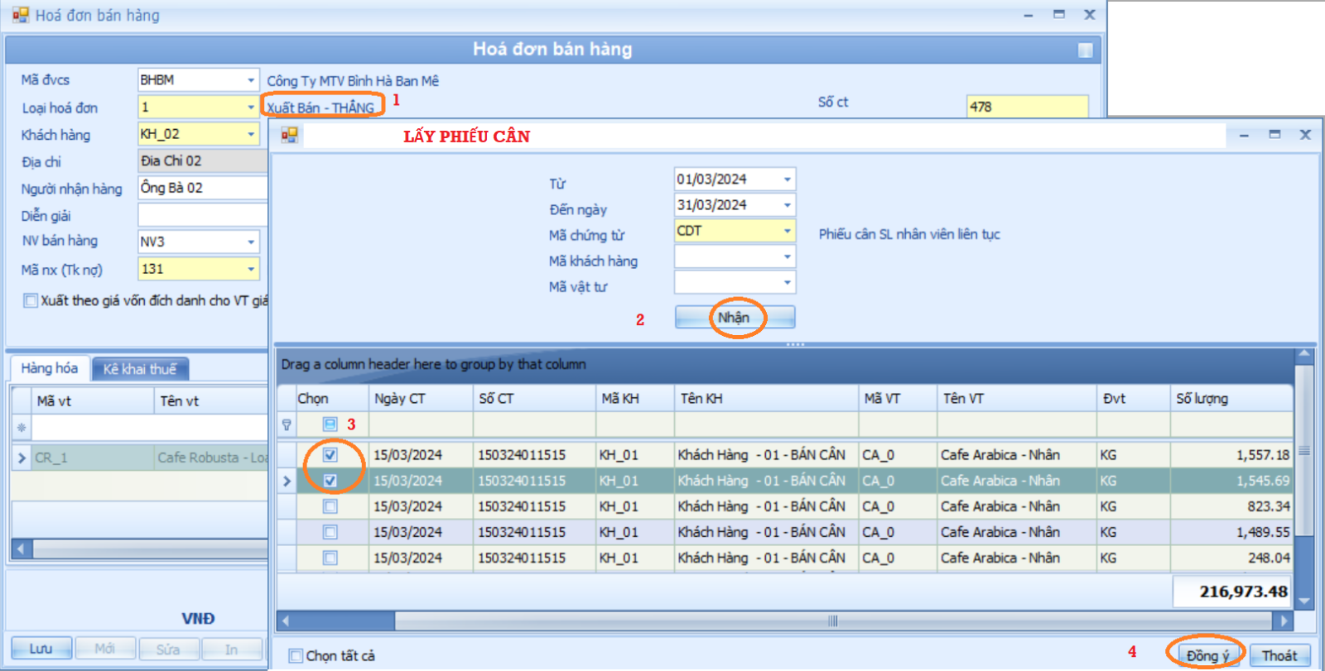The image size is (1325, 671).
Task: Click the Nhận button
Action: click(735, 317)
